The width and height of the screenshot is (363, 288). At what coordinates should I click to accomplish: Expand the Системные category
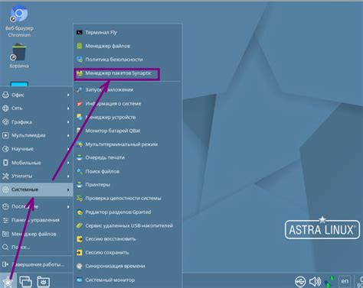[36, 189]
